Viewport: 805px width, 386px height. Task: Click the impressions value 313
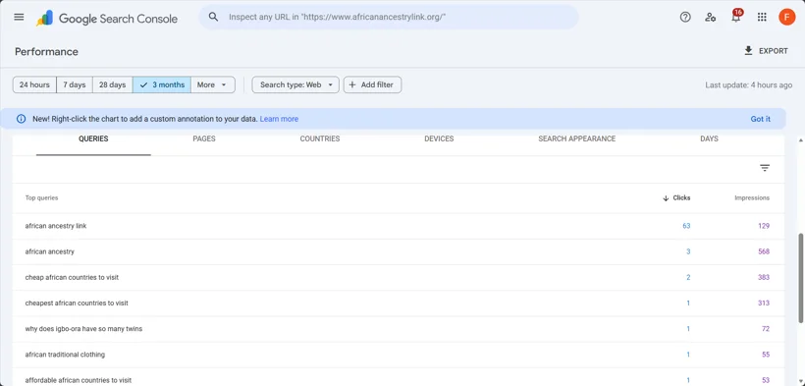click(764, 303)
